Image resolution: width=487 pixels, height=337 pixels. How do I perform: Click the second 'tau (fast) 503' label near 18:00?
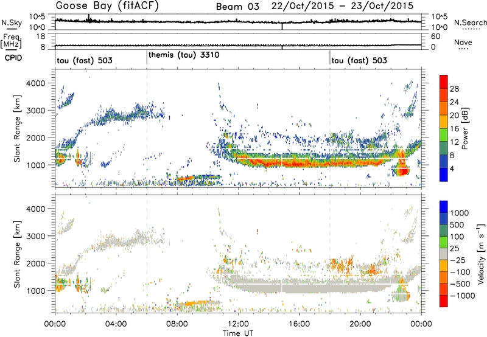coord(359,60)
